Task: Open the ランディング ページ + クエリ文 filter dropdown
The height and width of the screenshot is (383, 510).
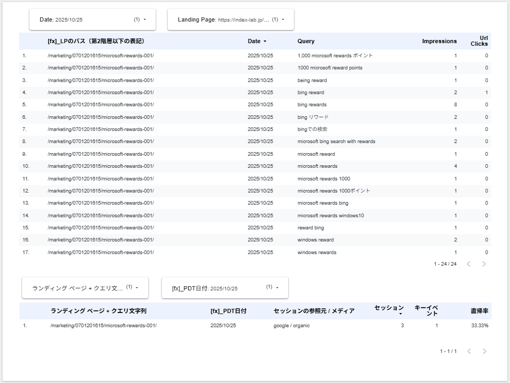Action: click(x=85, y=288)
